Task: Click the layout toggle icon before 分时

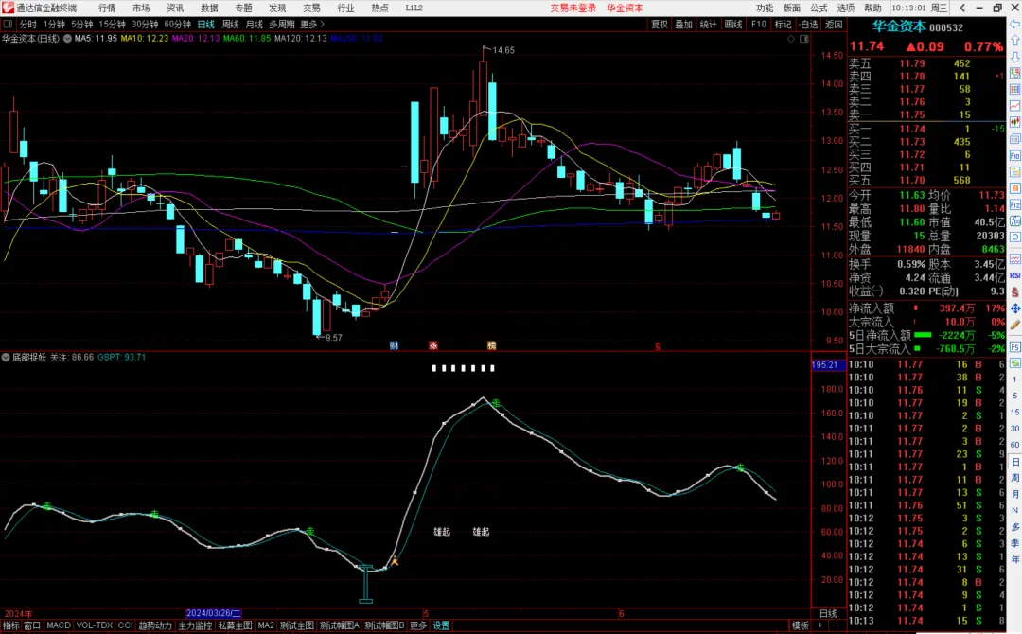Action: (x=8, y=24)
